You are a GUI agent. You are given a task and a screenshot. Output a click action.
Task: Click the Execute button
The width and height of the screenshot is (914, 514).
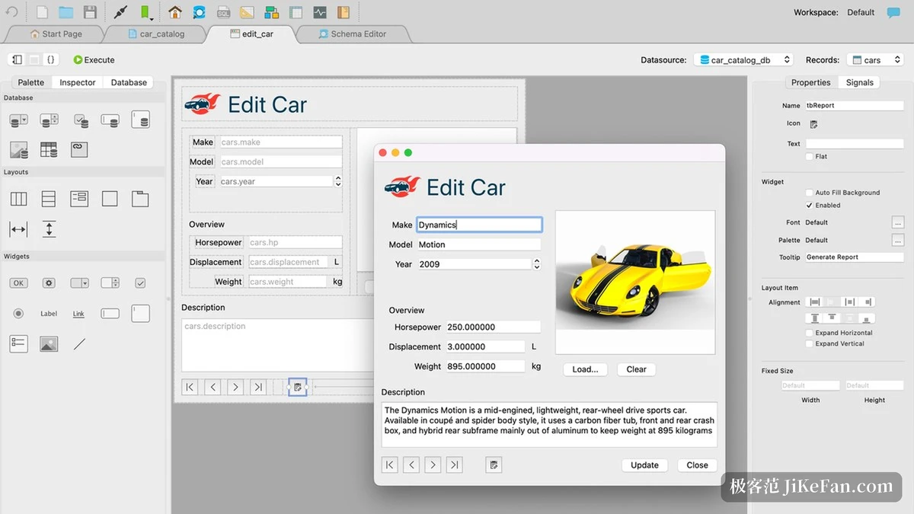tap(94, 60)
